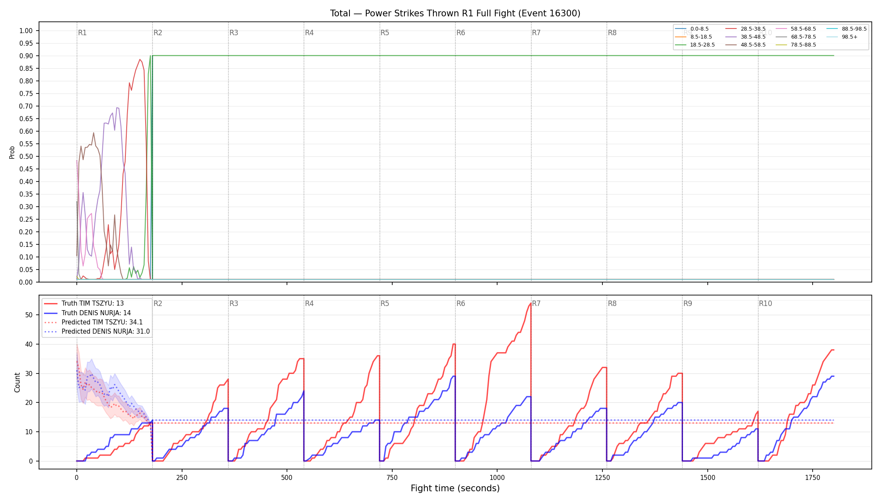The image size is (881, 503).
Task: Click the R7 round label in bottom chart
Action: click(x=536, y=303)
